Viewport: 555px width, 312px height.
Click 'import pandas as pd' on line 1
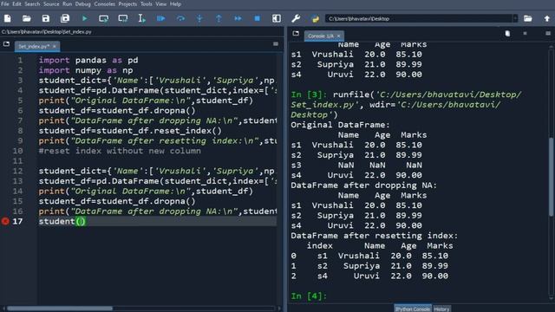(88, 60)
